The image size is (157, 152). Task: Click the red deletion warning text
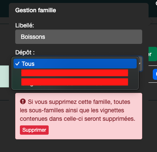coord(77,110)
